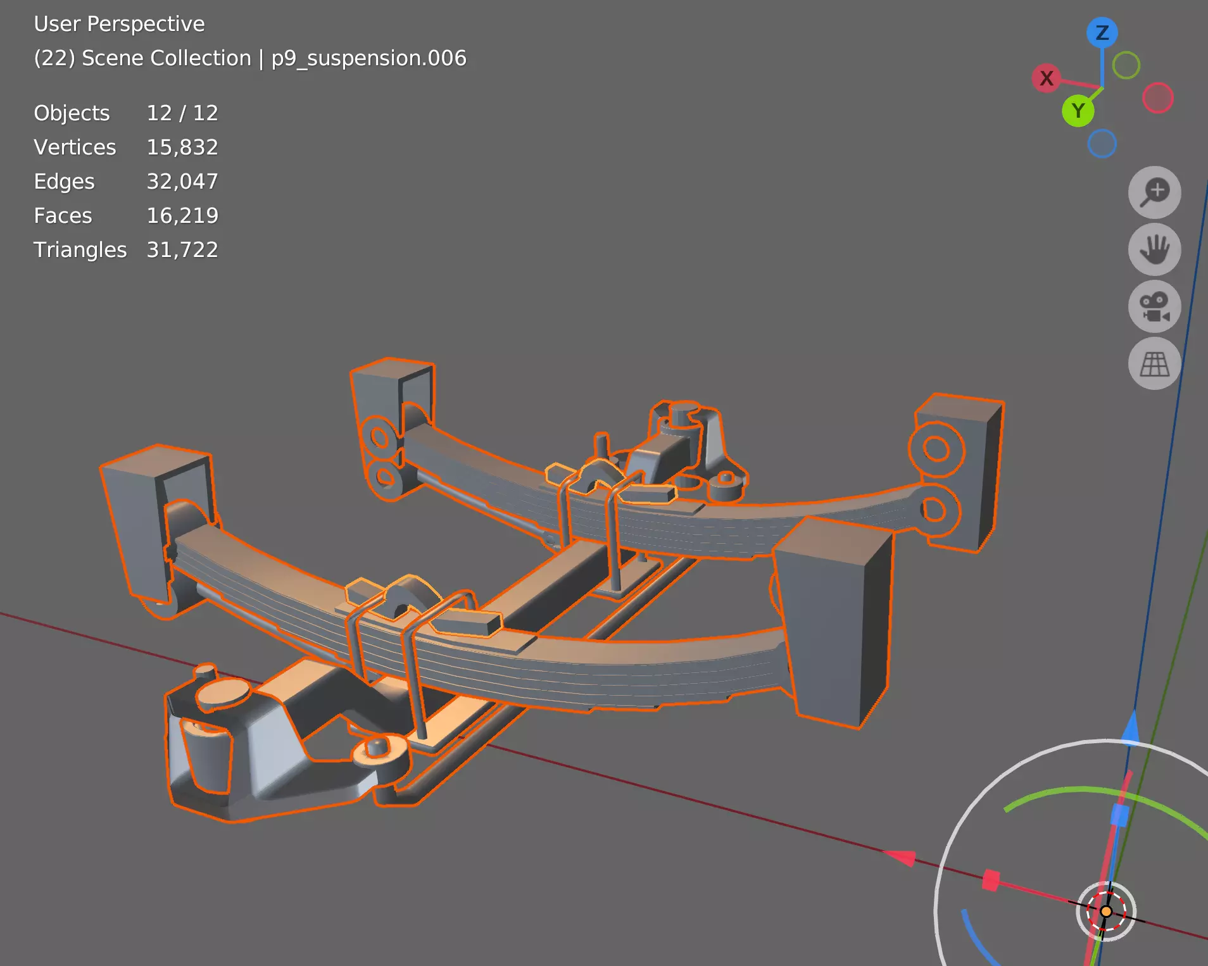
Task: Click the hollow blue negative Z gizmo circle
Action: coord(1102,143)
